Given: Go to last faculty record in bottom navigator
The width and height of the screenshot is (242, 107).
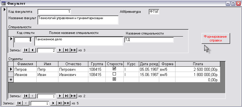Looking at the screenshot, I should click(x=60, y=103).
